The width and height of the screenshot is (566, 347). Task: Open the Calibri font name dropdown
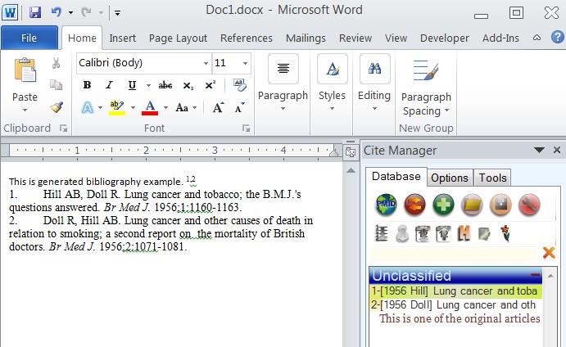(x=205, y=63)
